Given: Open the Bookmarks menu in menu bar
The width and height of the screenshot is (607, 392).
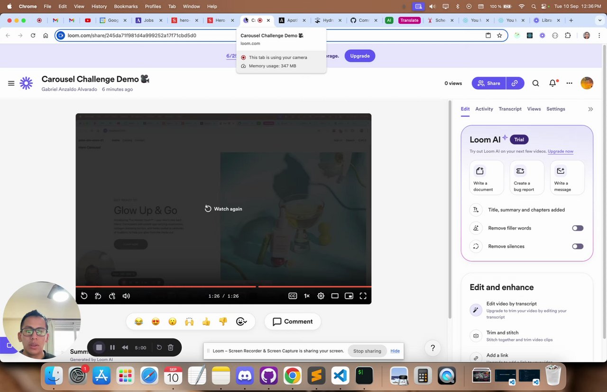Looking at the screenshot, I should [126, 6].
